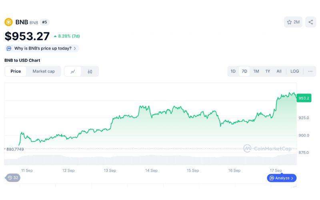Click the 17 Sep date label

pyautogui.click(x=276, y=170)
